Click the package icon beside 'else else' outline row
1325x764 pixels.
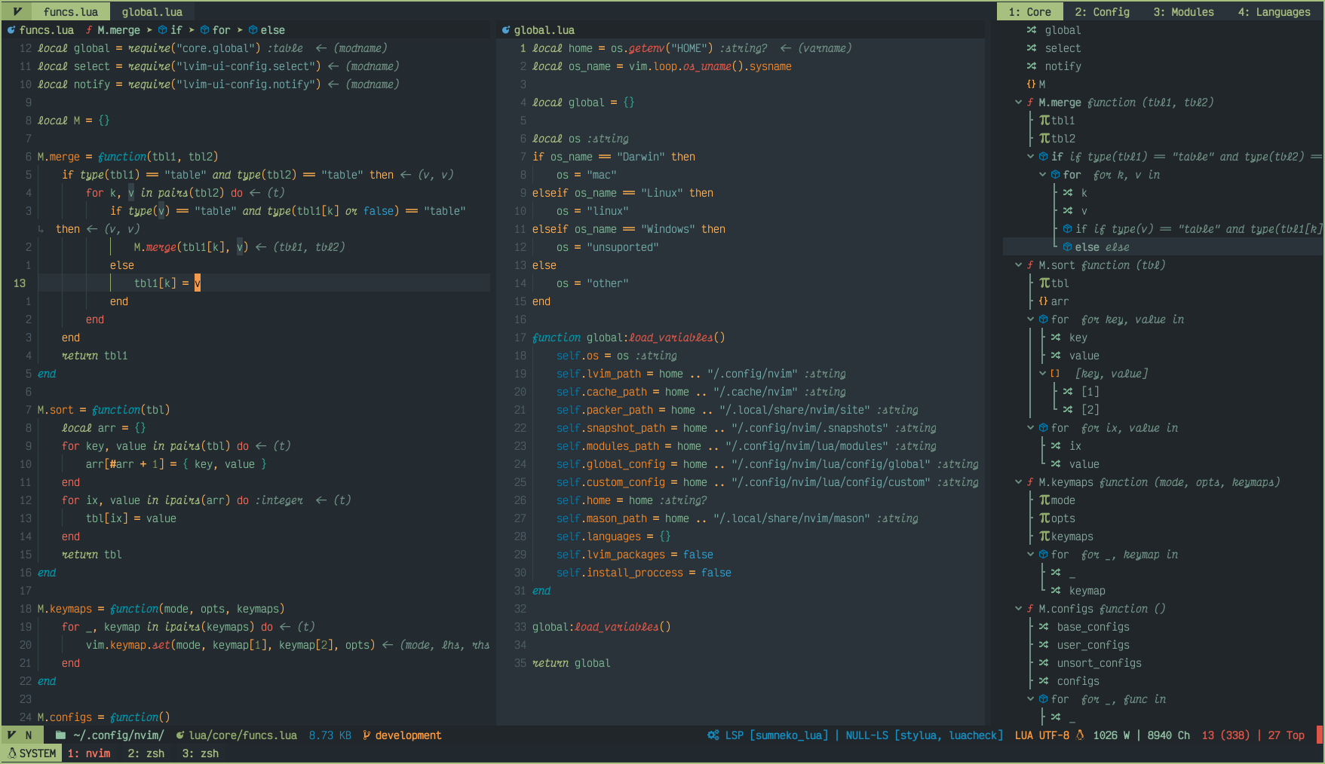pos(1067,247)
